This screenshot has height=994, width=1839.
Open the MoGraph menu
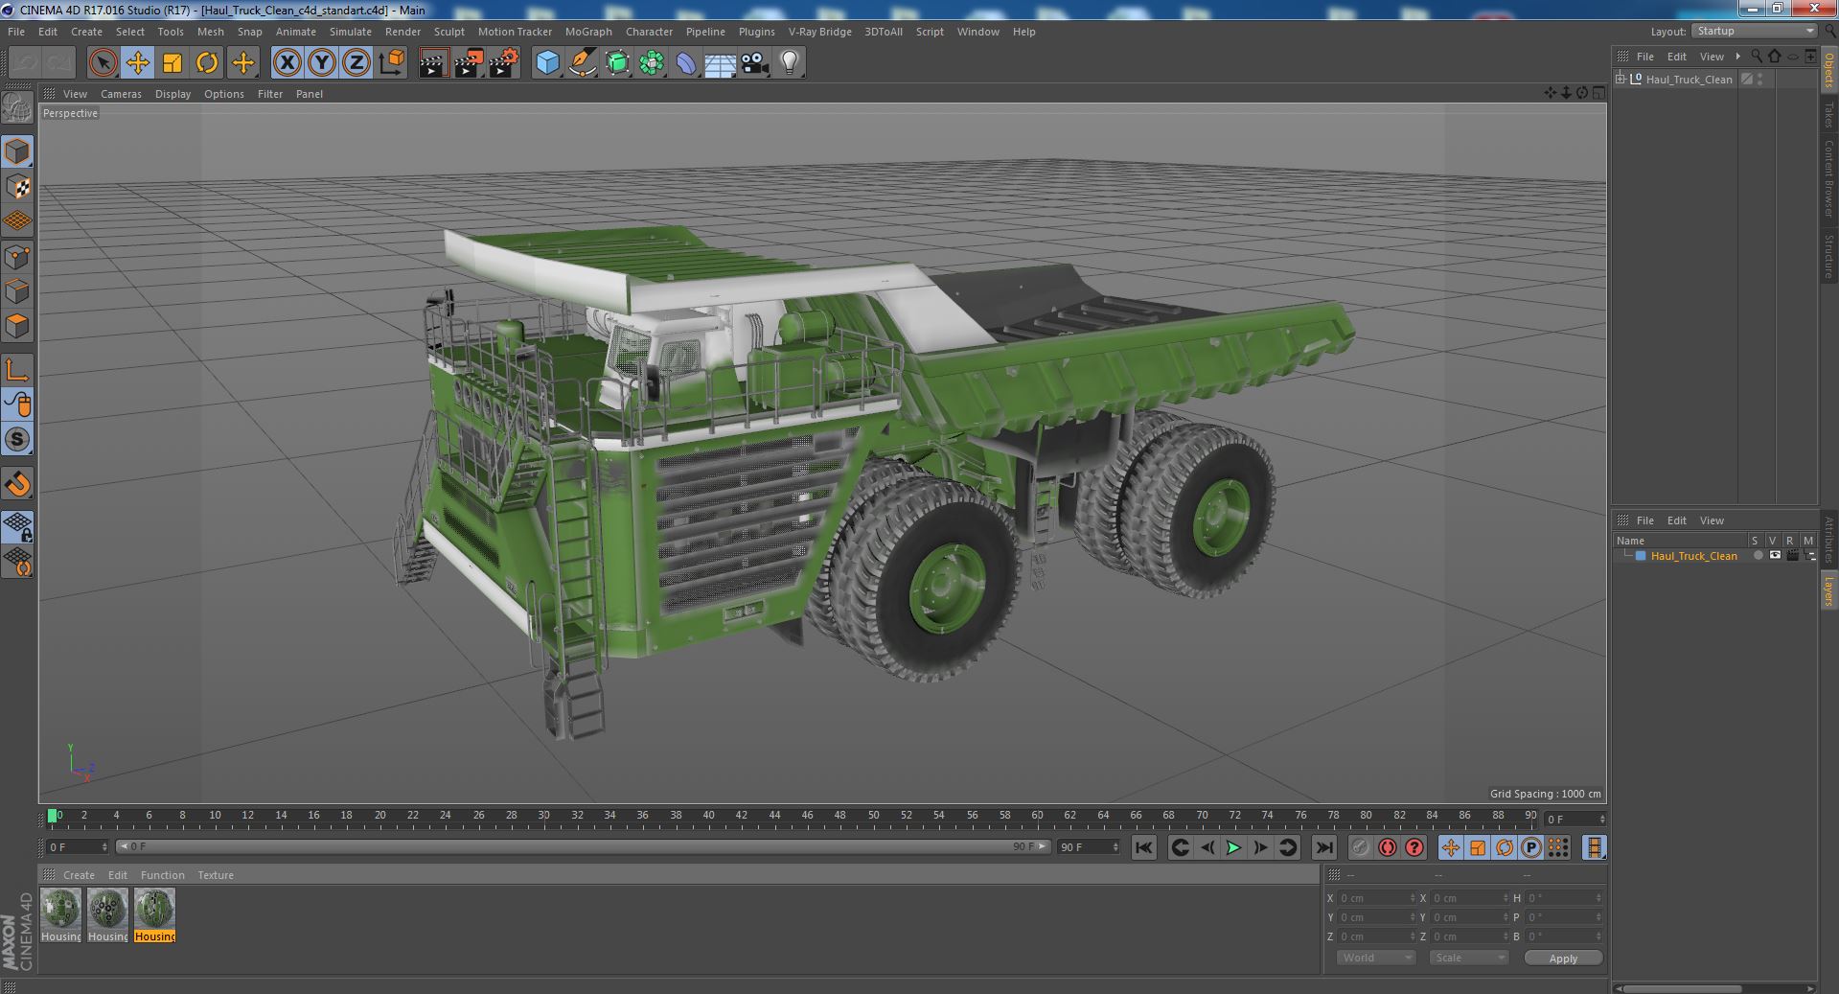[588, 32]
